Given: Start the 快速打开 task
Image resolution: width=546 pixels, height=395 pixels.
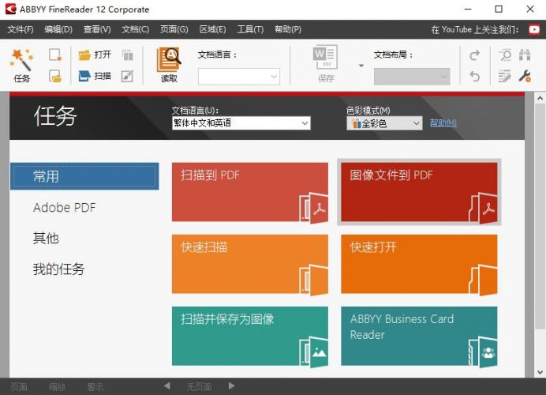Looking at the screenshot, I should (419, 264).
